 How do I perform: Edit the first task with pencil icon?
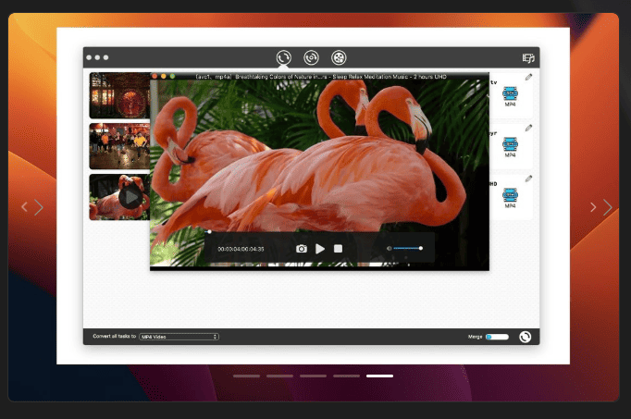[528, 77]
